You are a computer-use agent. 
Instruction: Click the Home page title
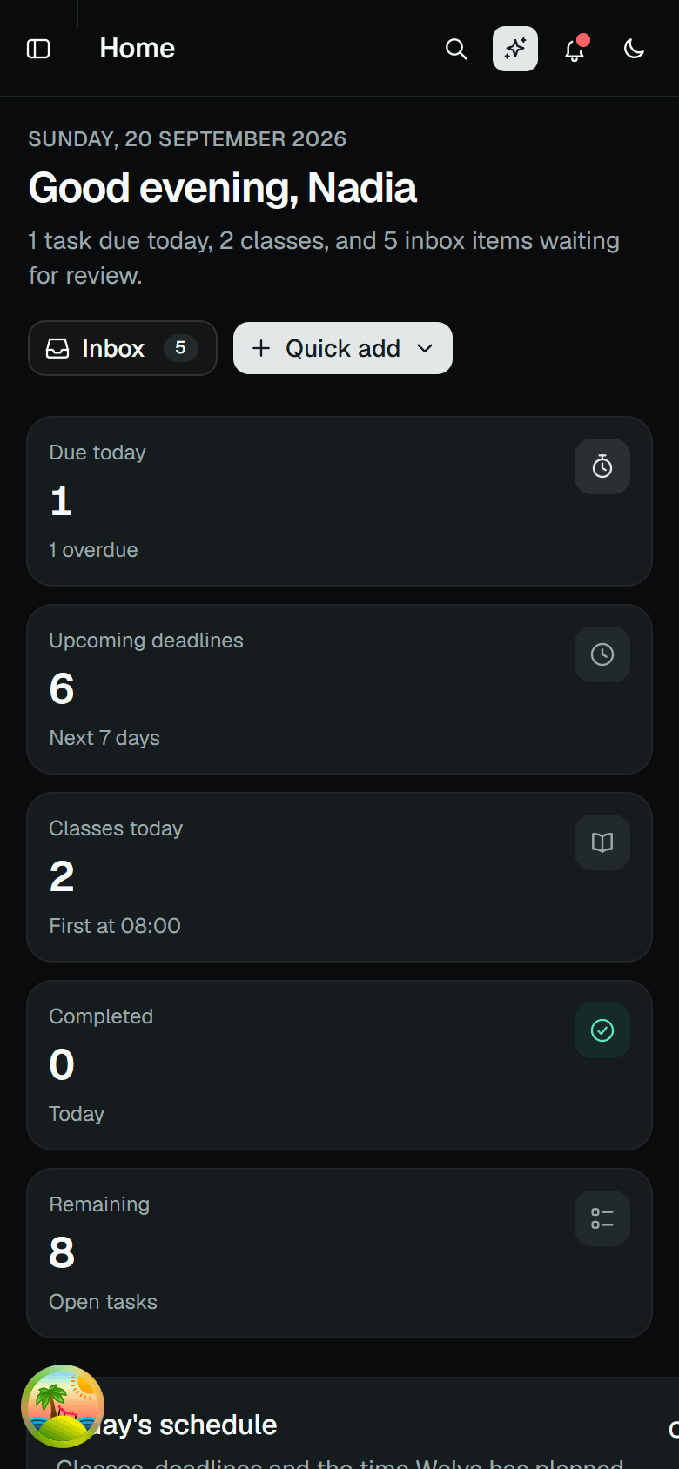(138, 49)
